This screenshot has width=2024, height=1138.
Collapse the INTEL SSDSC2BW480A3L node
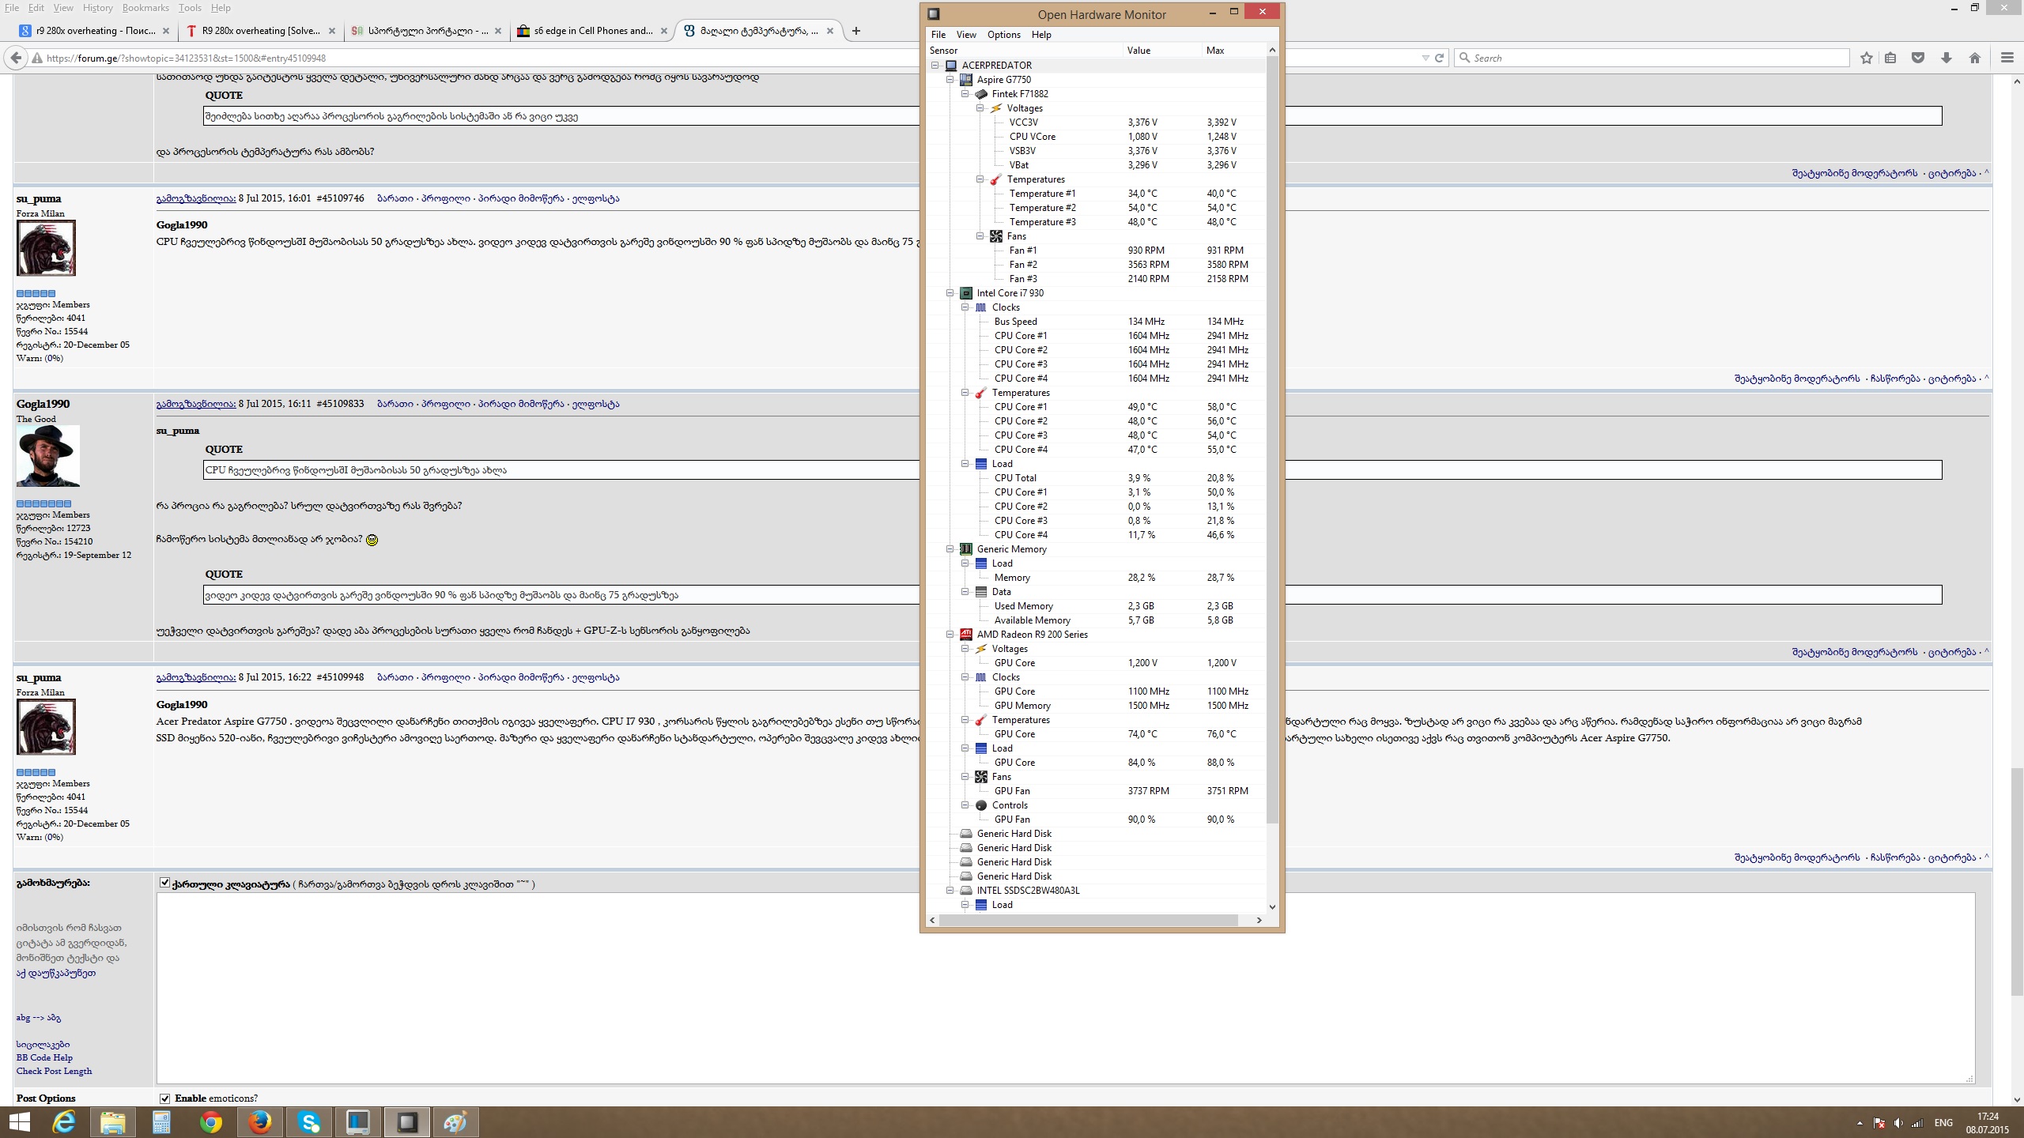(x=950, y=891)
